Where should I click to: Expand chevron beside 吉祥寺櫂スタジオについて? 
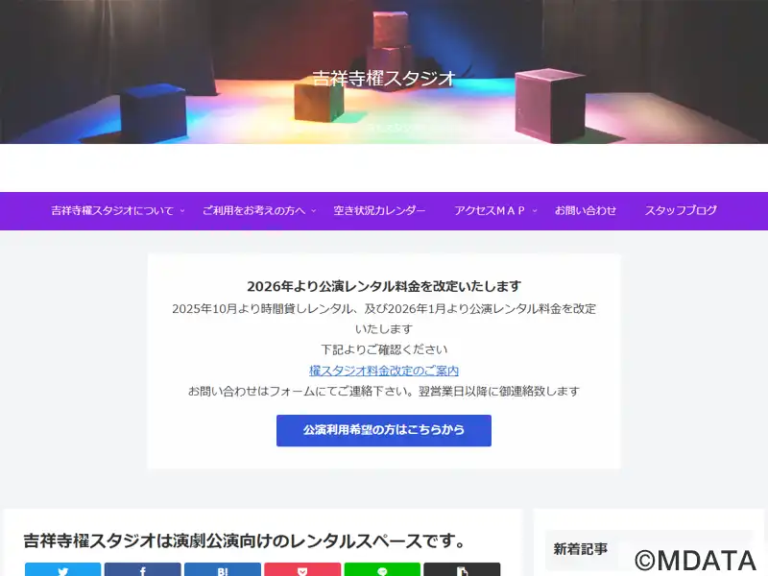[181, 211]
